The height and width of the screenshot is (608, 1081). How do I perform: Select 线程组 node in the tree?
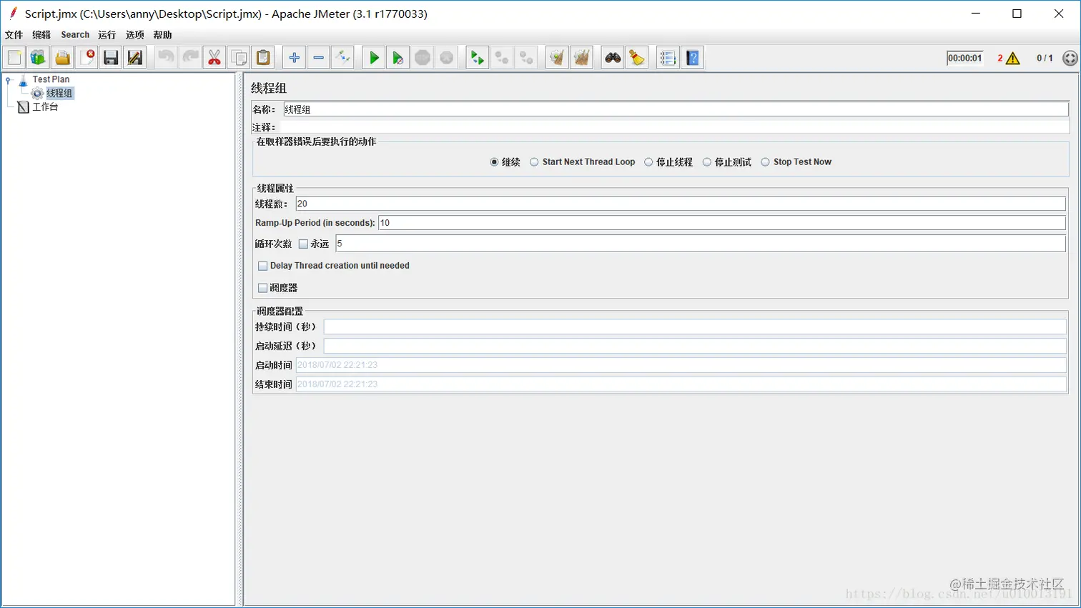(x=59, y=94)
